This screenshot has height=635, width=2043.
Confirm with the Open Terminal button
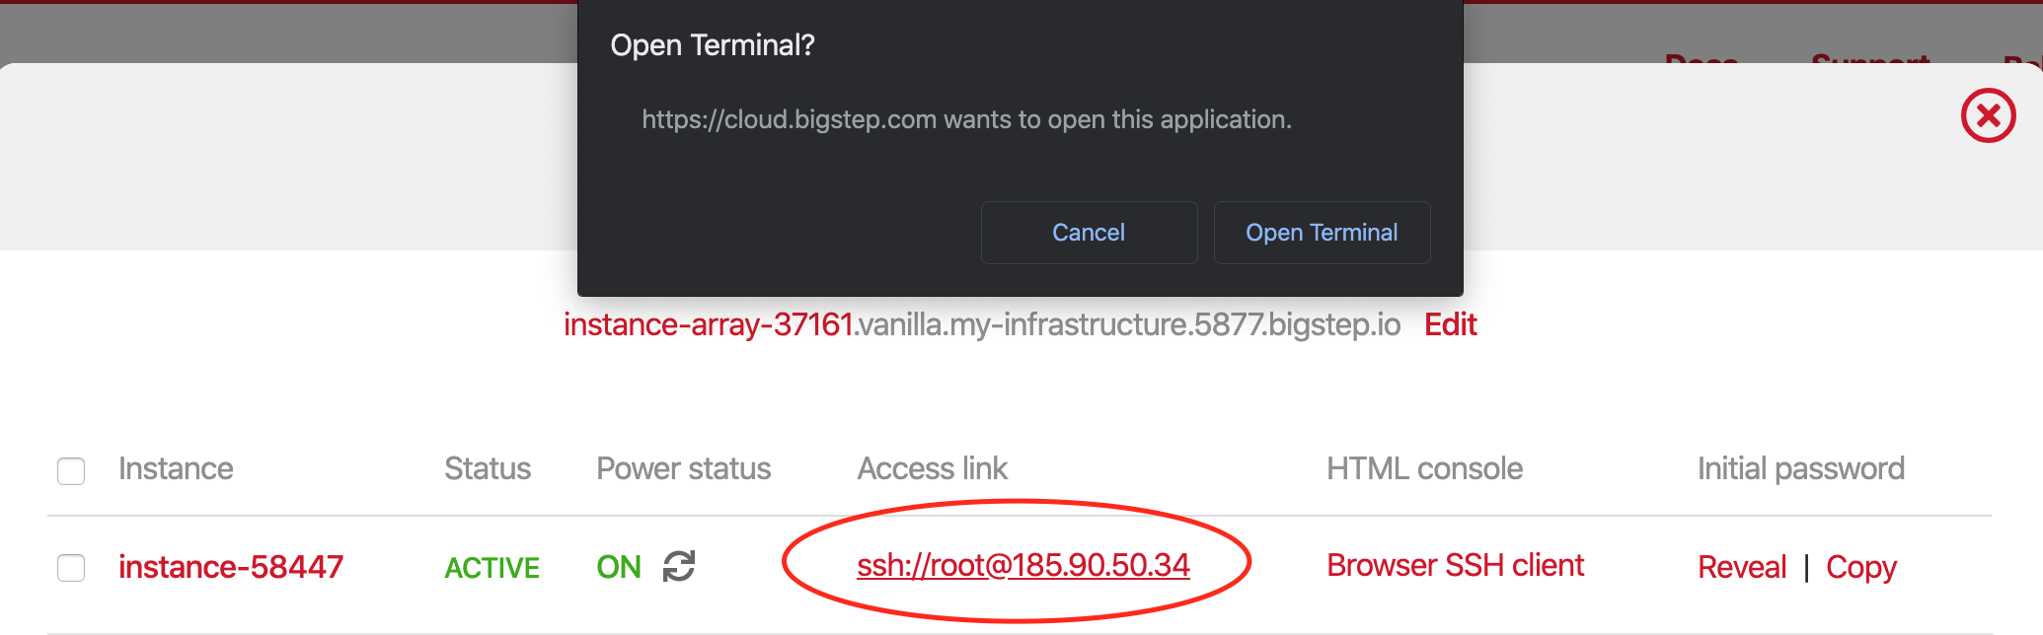click(x=1321, y=233)
